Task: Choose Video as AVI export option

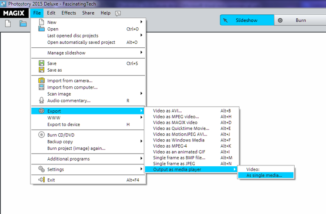Action: click(192, 111)
